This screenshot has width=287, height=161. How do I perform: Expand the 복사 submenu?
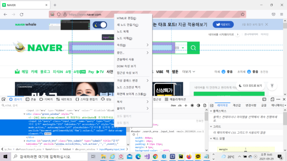(133, 102)
